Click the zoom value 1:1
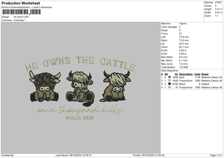 [217, 16]
